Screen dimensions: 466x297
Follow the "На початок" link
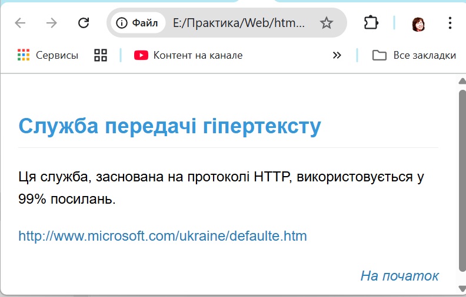coord(400,275)
